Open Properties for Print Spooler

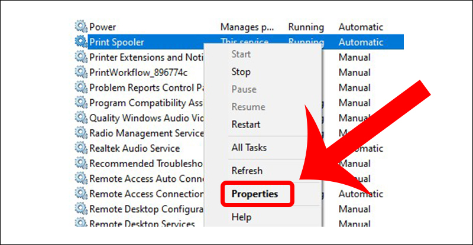click(x=255, y=193)
